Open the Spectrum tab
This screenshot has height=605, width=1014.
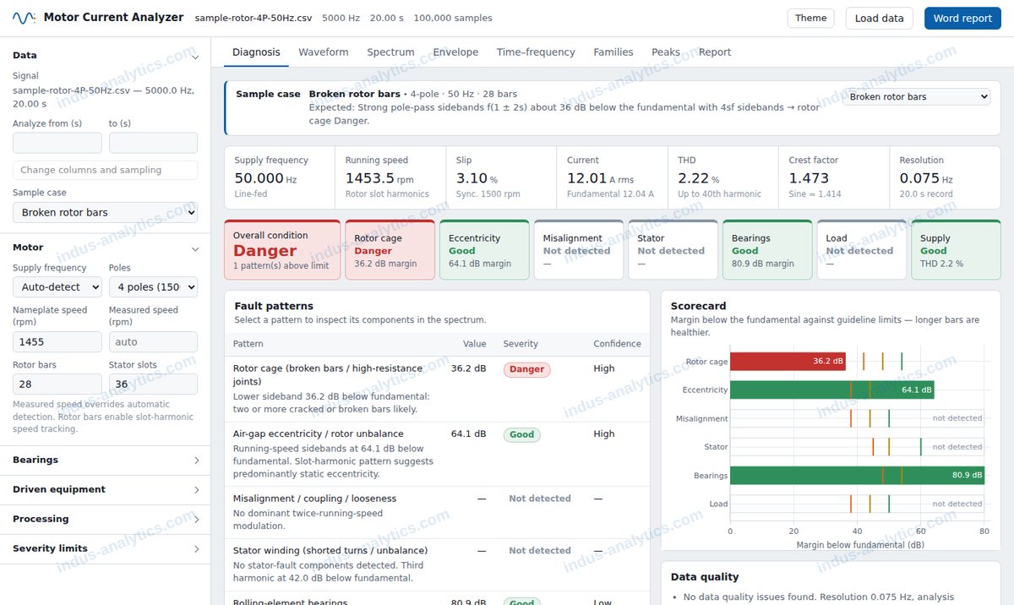click(390, 52)
